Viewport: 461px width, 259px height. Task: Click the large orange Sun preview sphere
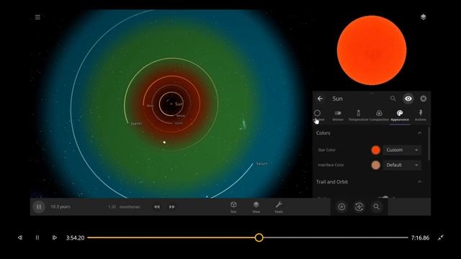(372, 50)
